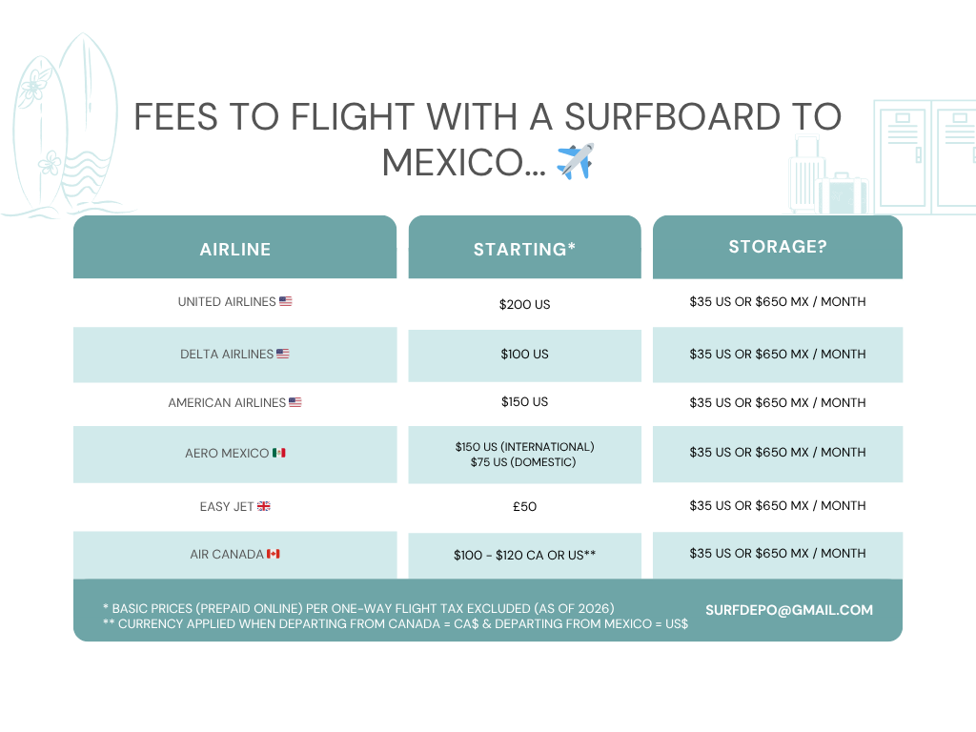Click the US flag beside United Airlines
The image size is (976, 732).
[x=286, y=301]
